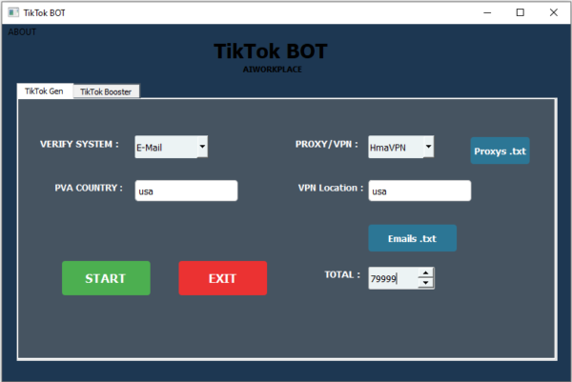Screen dimensions: 572x382
Task: Click the TOTAL label
Action: pos(342,275)
